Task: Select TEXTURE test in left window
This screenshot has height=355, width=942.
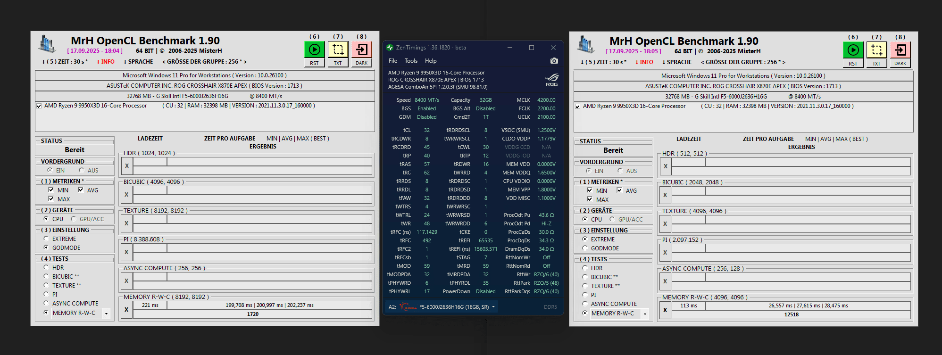Action: [46, 285]
